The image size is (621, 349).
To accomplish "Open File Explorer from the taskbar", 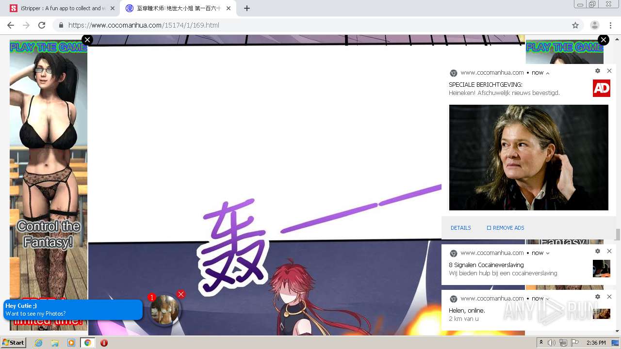I will coord(55,343).
